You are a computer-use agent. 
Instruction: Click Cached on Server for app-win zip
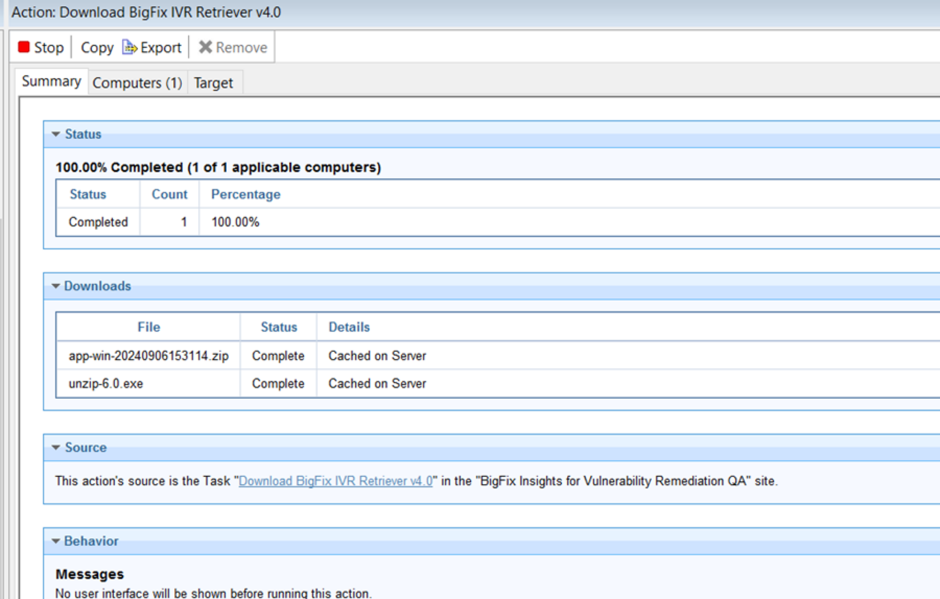tap(378, 356)
